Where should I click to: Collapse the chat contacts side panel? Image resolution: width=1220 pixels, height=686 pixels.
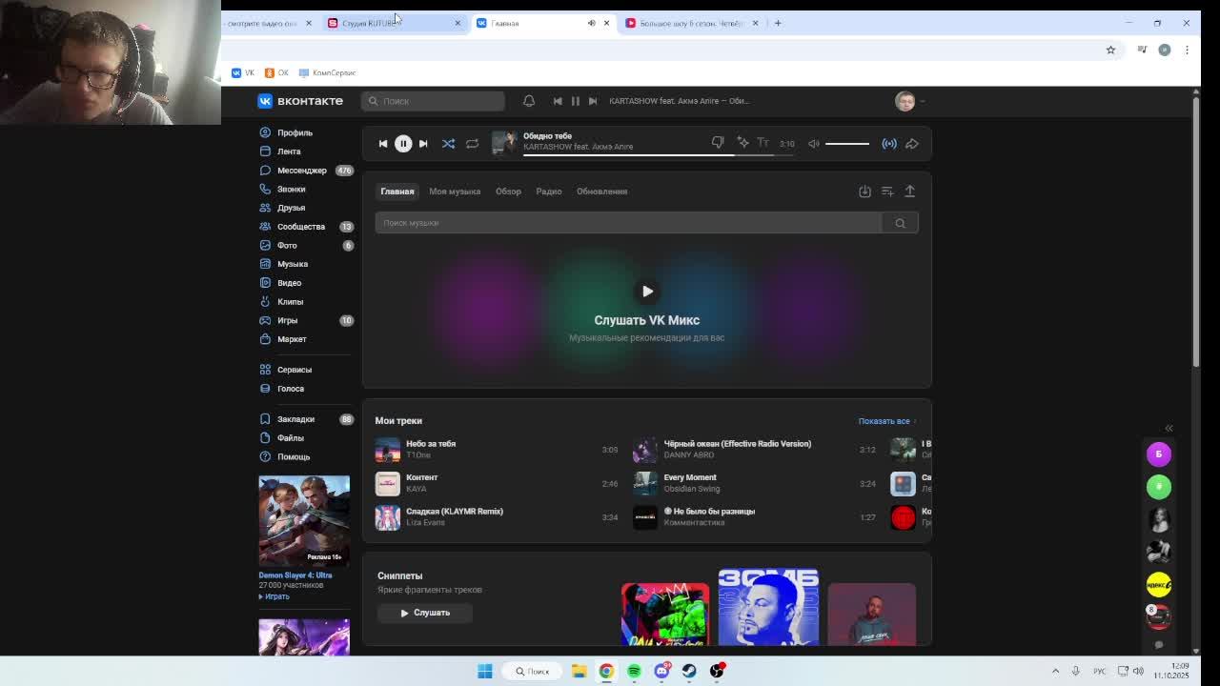click(1169, 429)
